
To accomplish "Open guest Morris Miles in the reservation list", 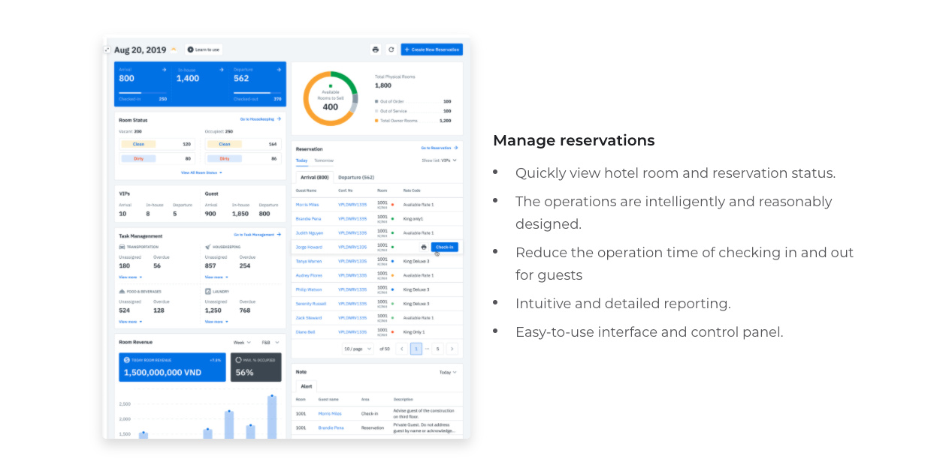I will (x=307, y=205).
